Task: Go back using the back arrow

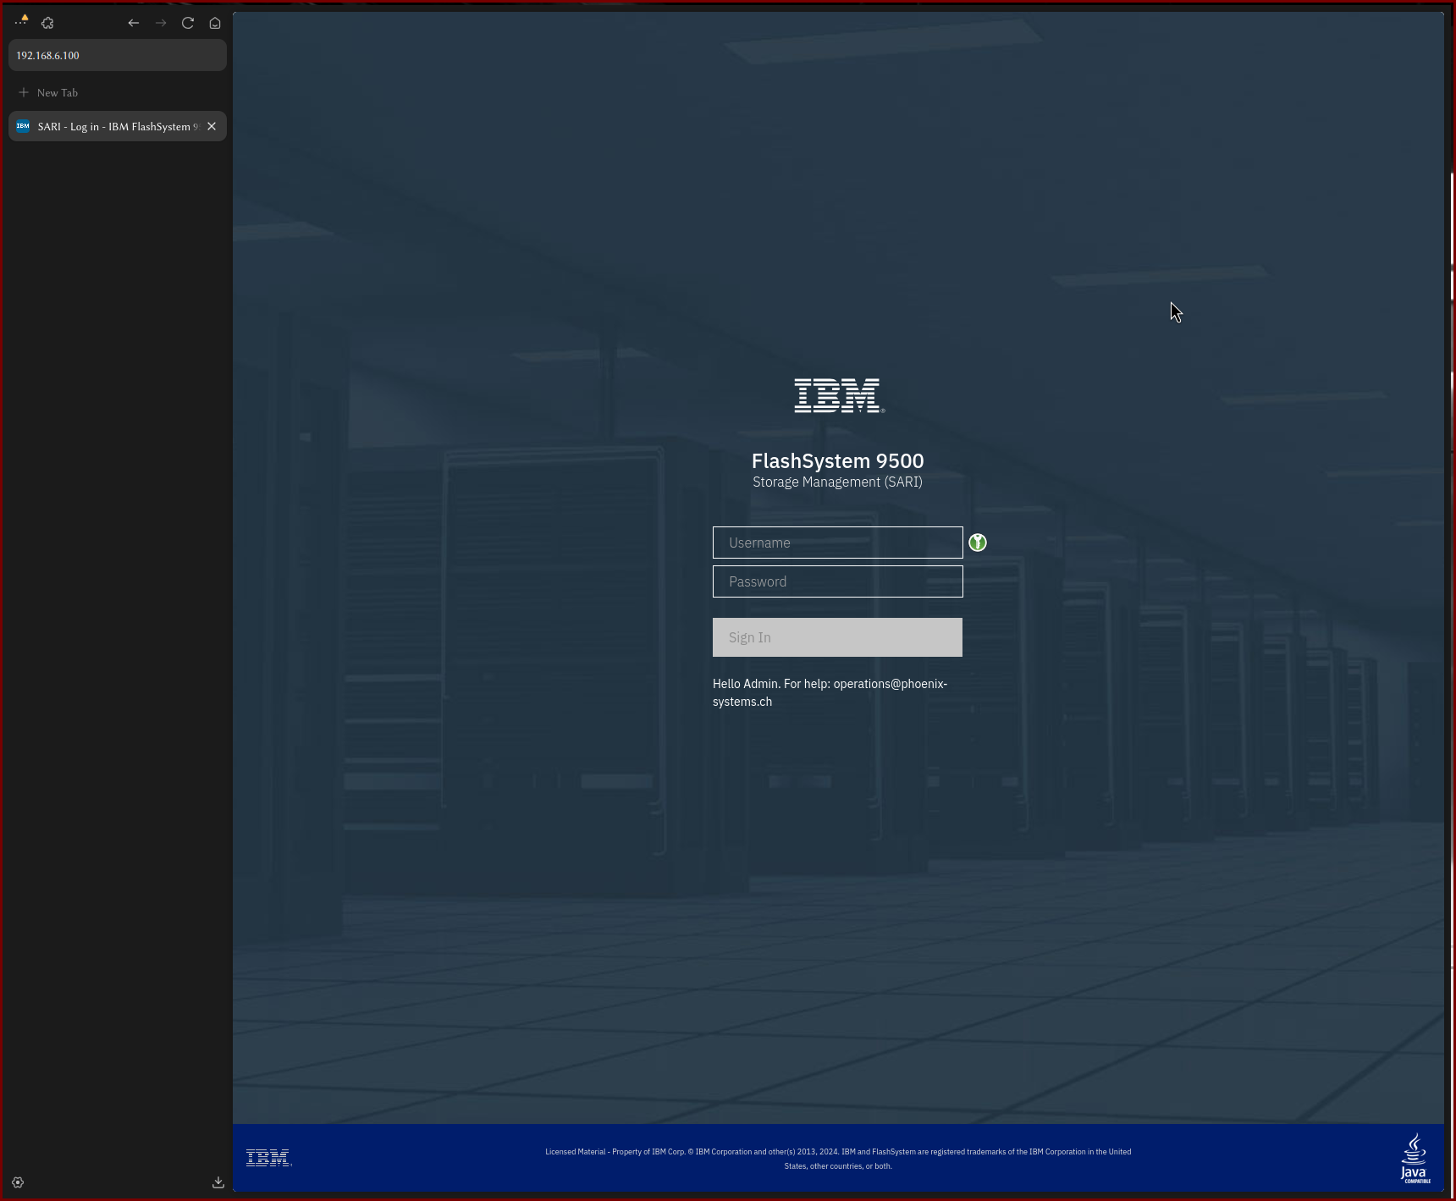Action: pyautogui.click(x=134, y=23)
